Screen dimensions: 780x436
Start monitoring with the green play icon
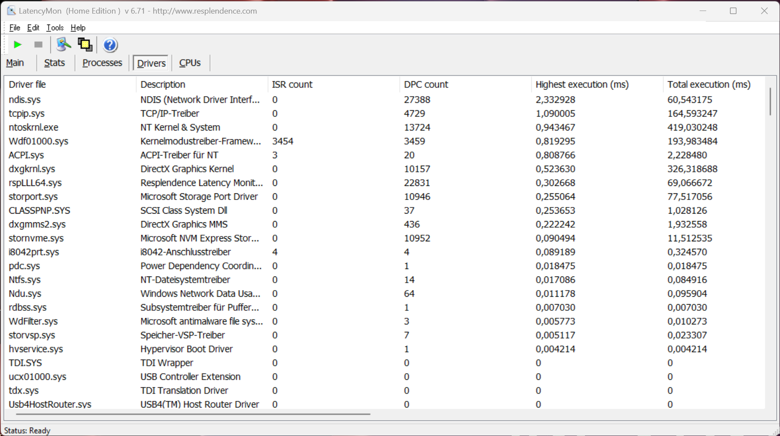point(18,44)
